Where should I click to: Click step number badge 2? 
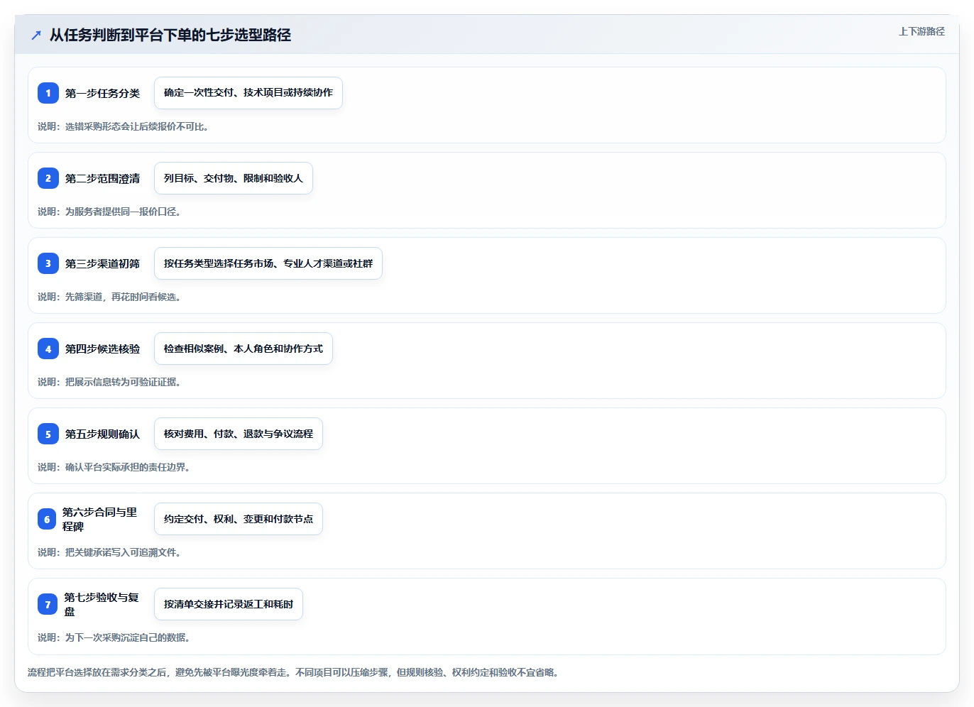48,178
